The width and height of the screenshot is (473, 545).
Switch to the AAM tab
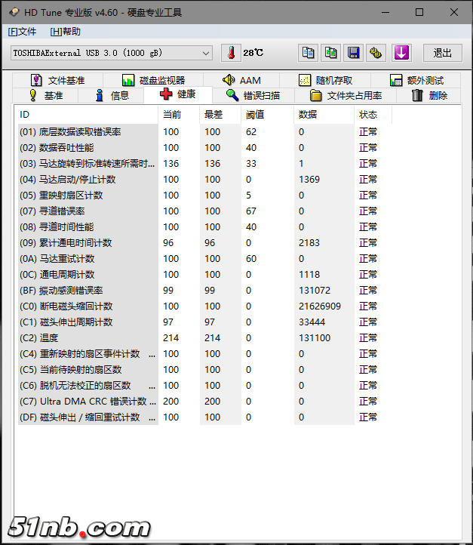(241, 80)
